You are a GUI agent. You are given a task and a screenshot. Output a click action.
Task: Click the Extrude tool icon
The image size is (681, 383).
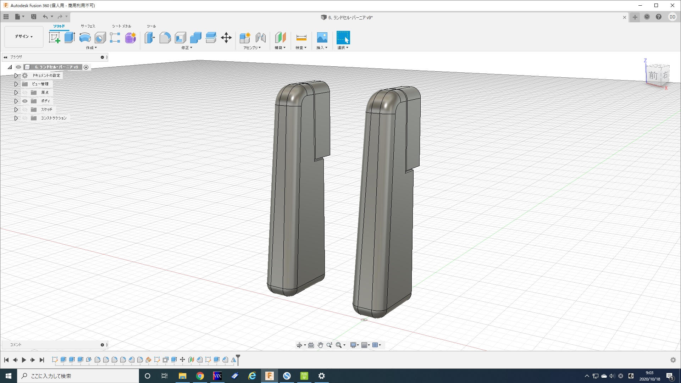[70, 37]
